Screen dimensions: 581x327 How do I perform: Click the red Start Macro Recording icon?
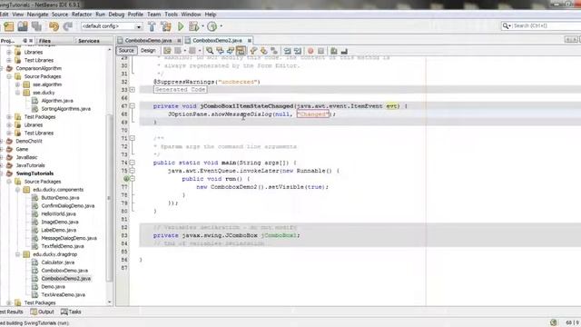pos(310,51)
